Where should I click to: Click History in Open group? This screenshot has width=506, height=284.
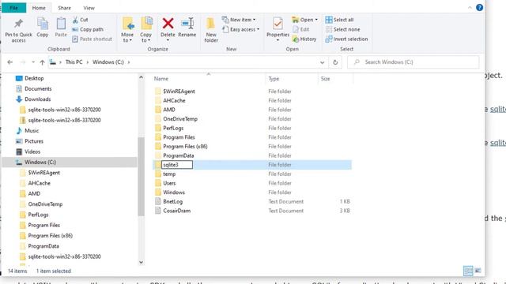click(304, 39)
